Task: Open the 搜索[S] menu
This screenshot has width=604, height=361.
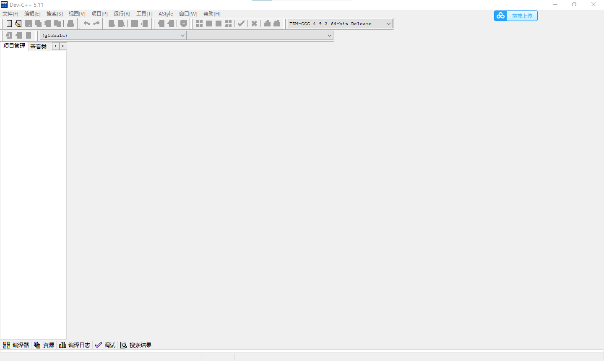Action: coord(55,14)
